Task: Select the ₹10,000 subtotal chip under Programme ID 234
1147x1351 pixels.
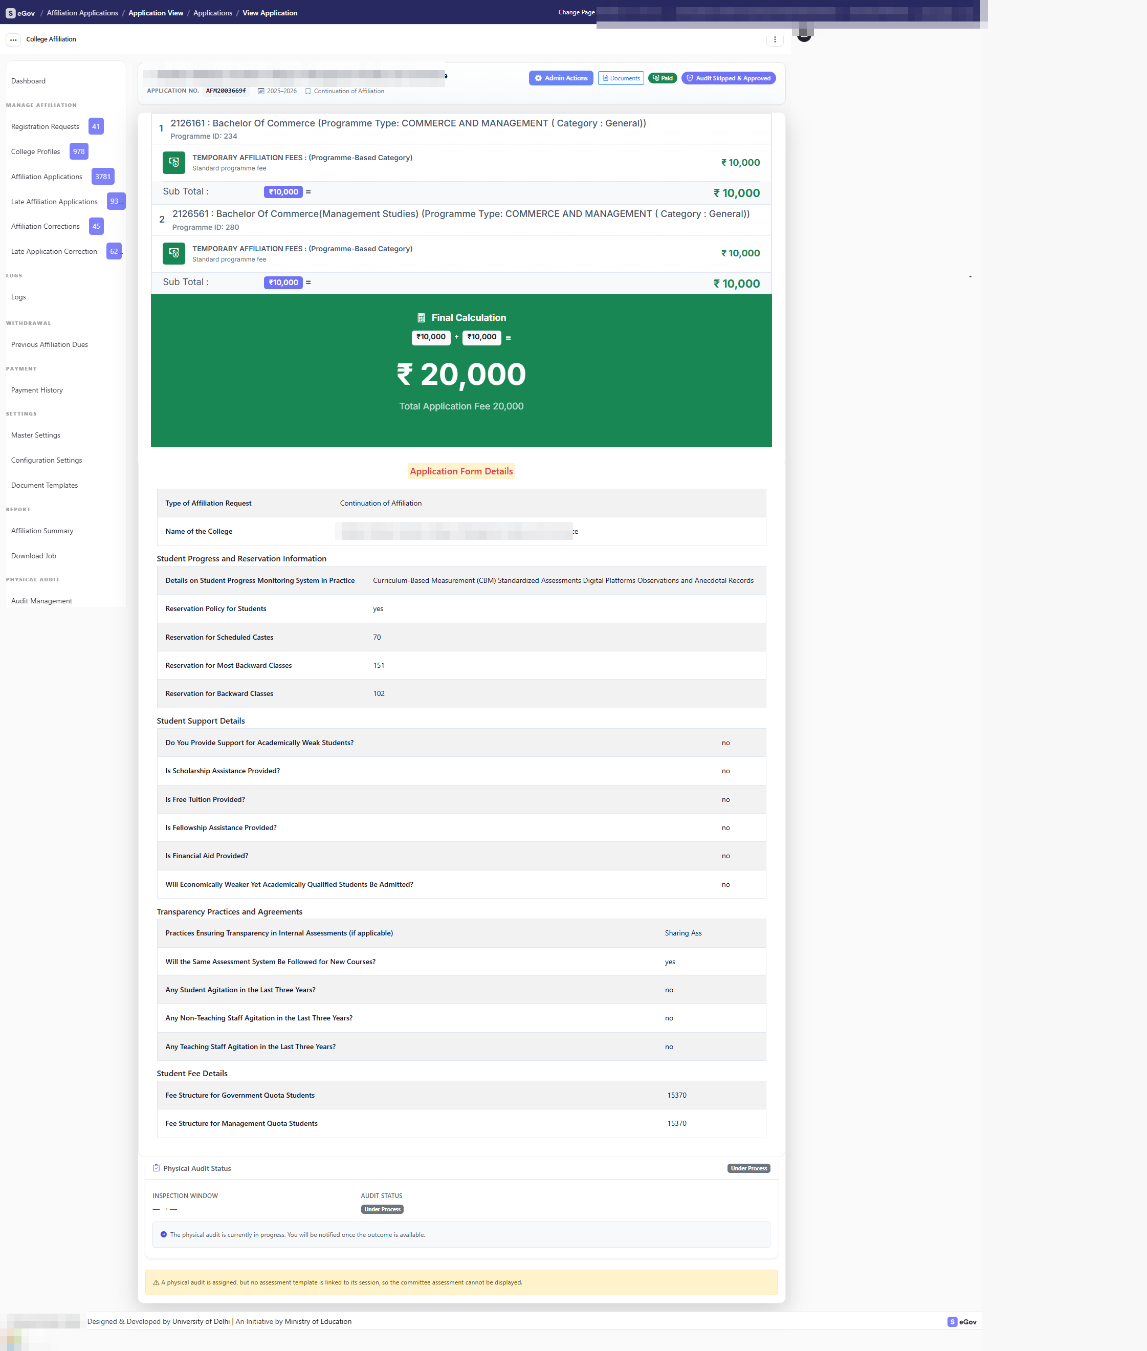Action: (x=283, y=192)
